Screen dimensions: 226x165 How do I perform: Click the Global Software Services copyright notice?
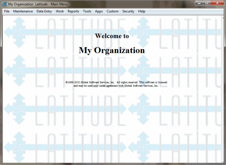116,84
